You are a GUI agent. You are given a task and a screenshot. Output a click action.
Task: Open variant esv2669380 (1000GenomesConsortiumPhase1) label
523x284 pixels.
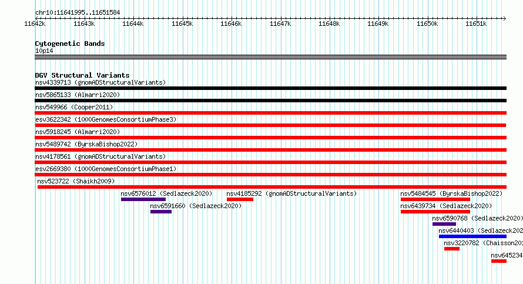[106, 169]
